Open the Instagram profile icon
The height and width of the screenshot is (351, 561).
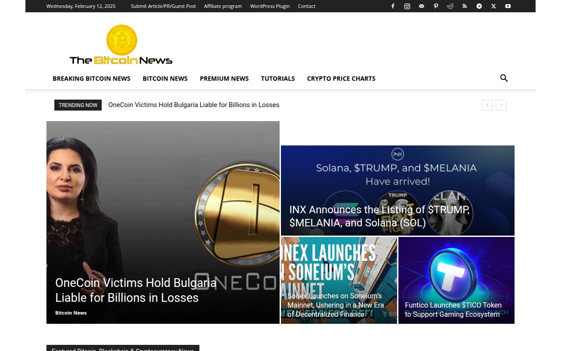pyautogui.click(x=407, y=6)
